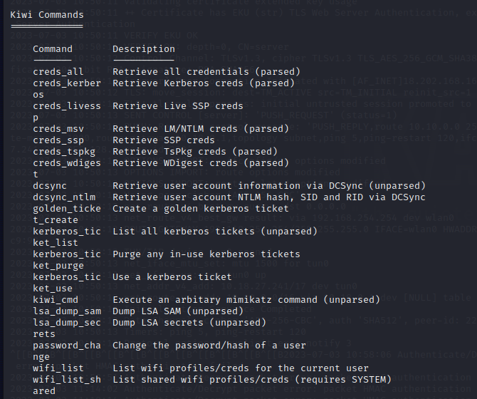The width and height of the screenshot is (477, 399).
Task: Click the creds_ssp command name
Action: point(58,140)
